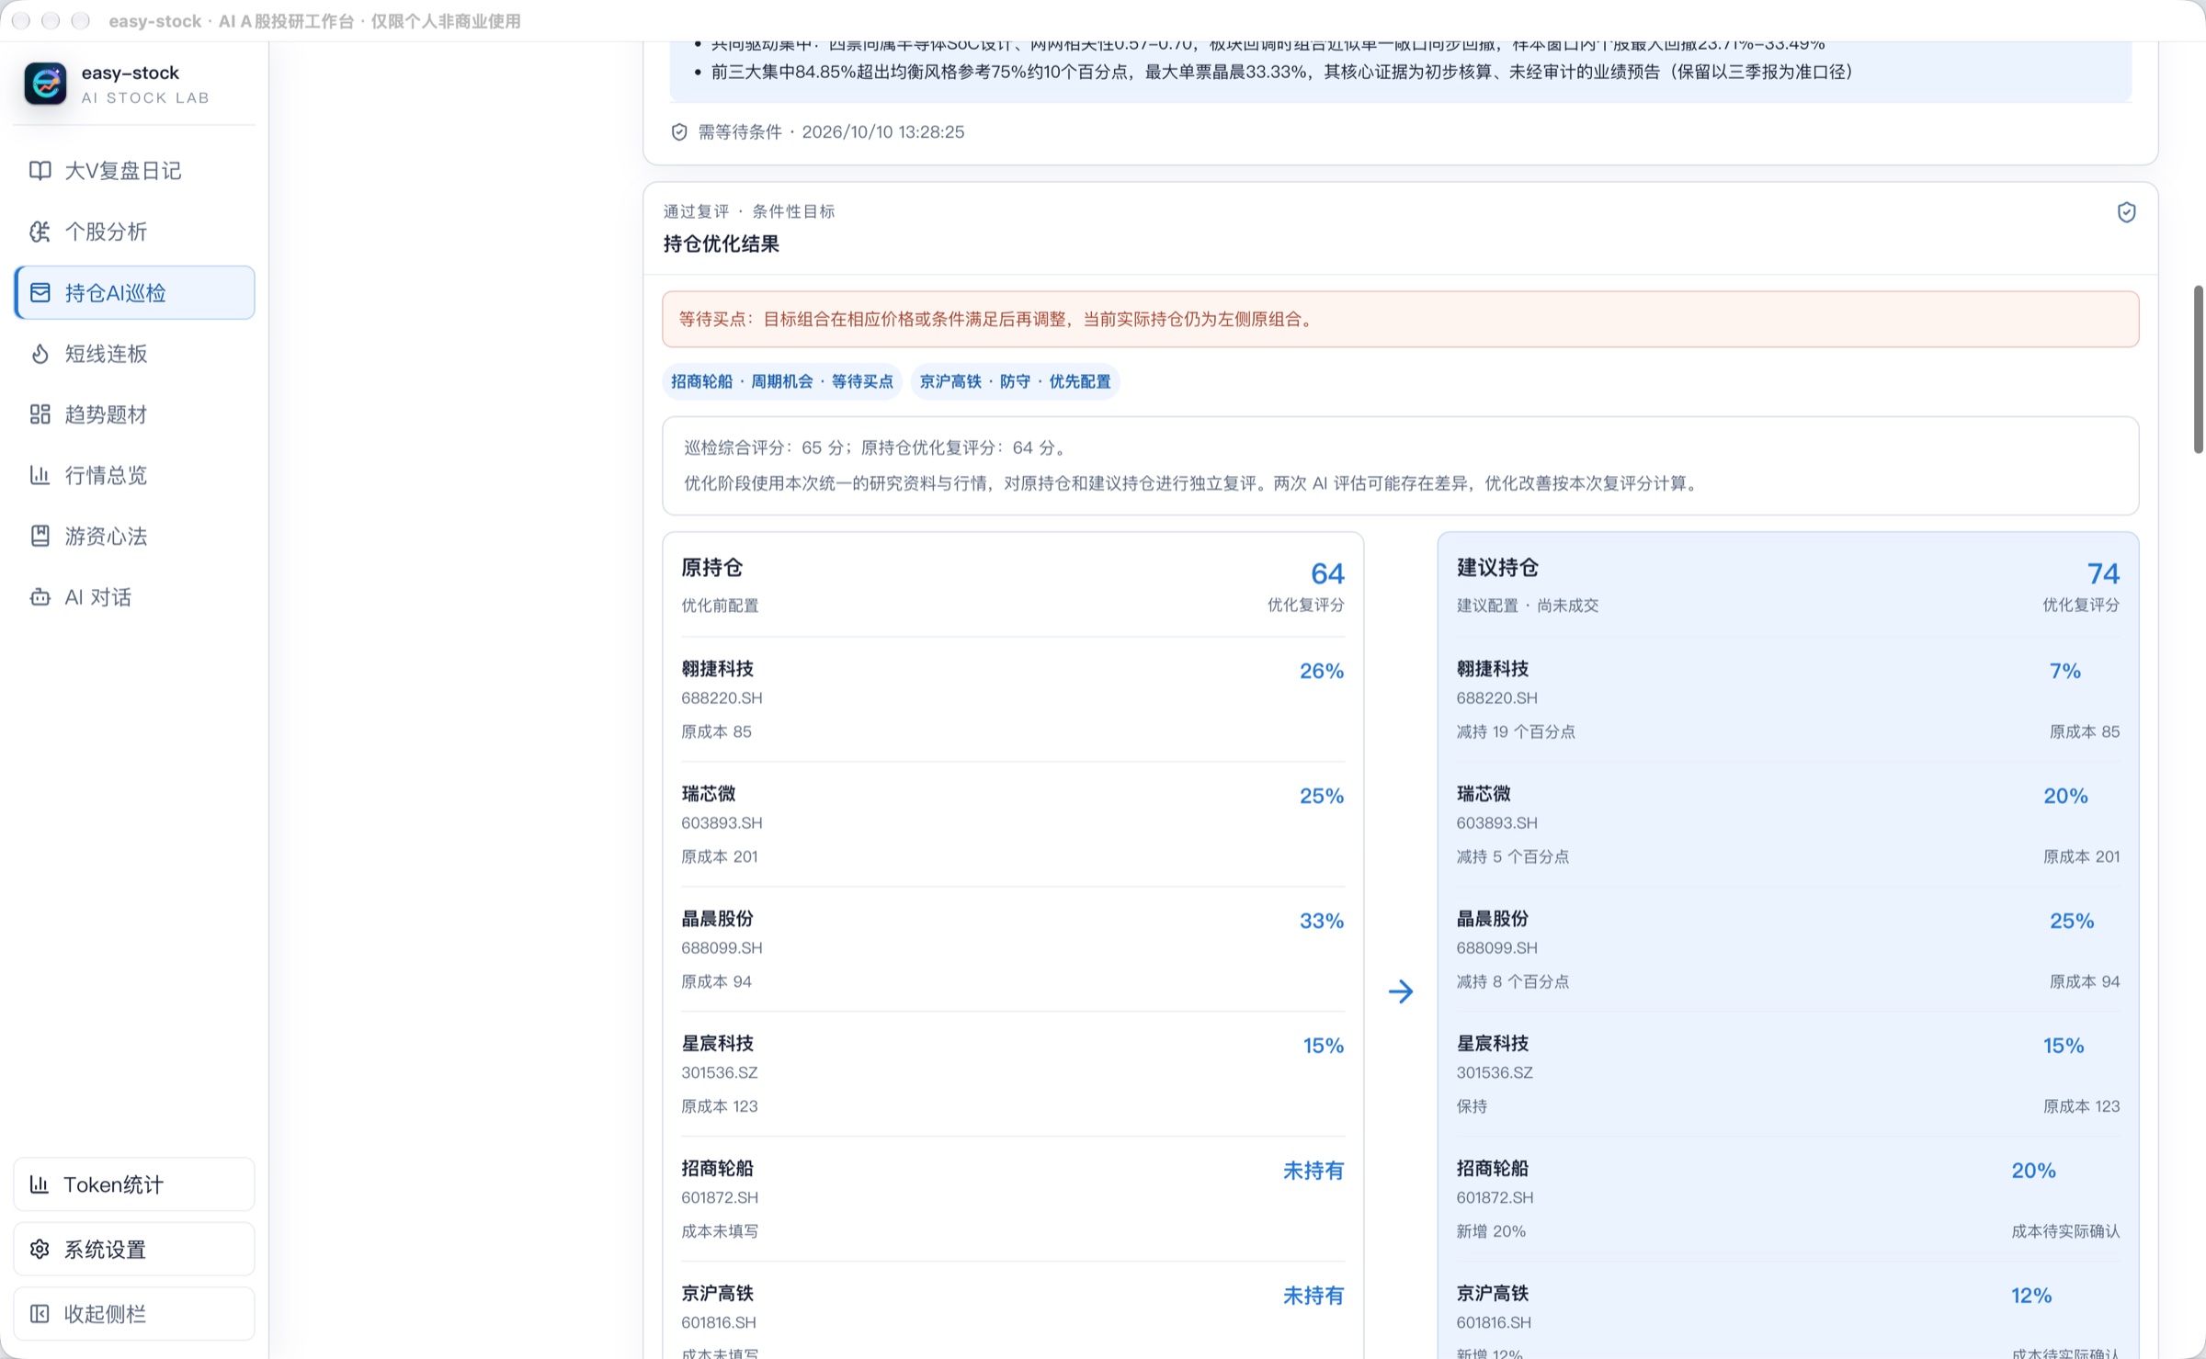The width and height of the screenshot is (2206, 1359).
Task: Click the 个股分析 sidebar icon
Action: coord(40,232)
